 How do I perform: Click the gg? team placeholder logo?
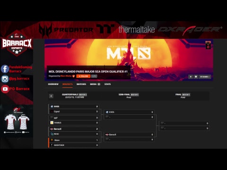point(52,118)
